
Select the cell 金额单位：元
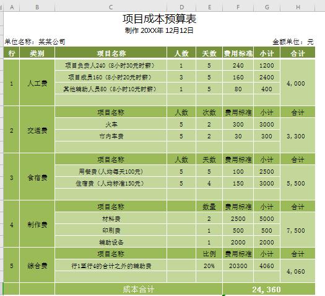pos(293,42)
